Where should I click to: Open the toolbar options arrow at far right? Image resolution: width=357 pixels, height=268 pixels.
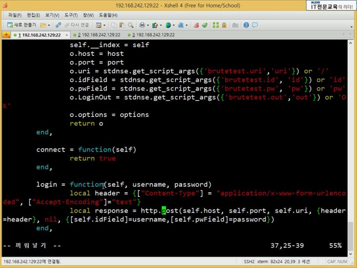point(351,27)
